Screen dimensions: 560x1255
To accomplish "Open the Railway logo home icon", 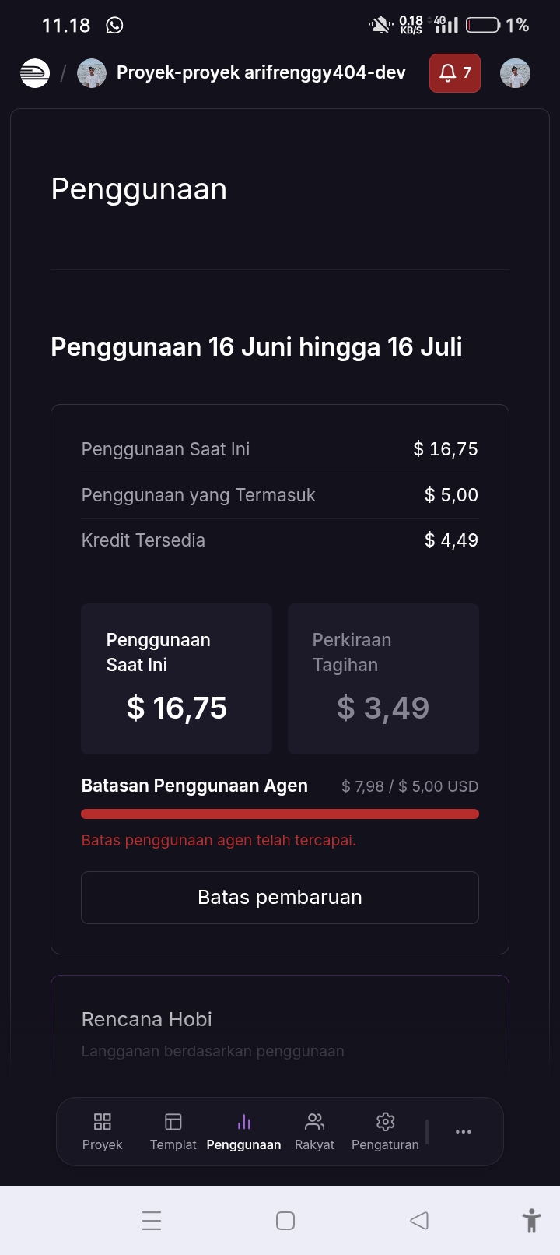I will pos(35,73).
